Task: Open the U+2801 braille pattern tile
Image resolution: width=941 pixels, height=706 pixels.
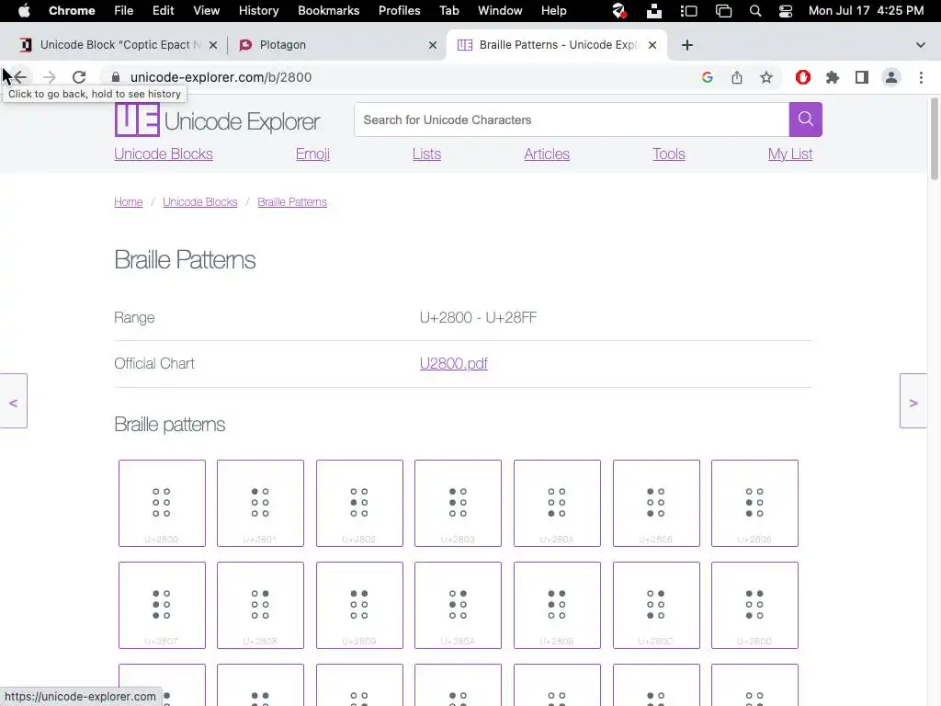Action: point(260,503)
